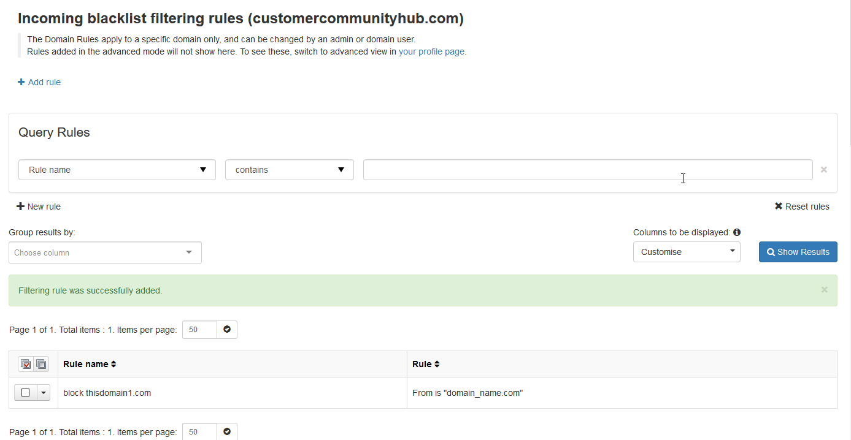Focus the query value text field
The width and height of the screenshot is (851, 440).
587,170
